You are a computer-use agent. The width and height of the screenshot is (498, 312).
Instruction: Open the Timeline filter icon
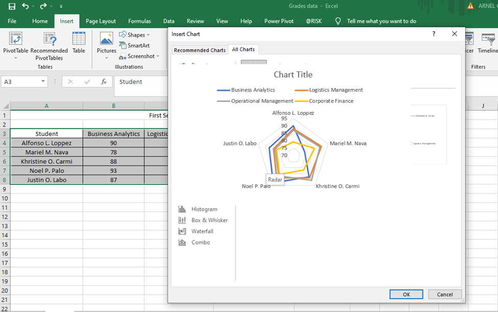(x=488, y=42)
